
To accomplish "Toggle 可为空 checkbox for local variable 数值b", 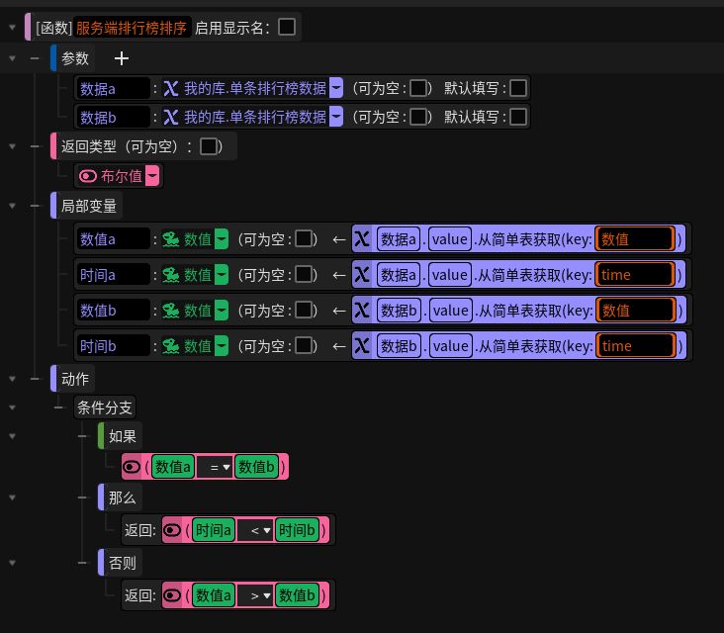I will click(304, 310).
